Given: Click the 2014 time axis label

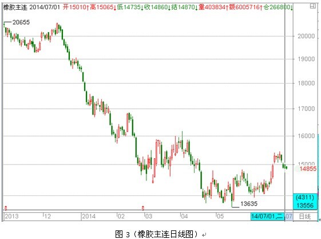Looking at the screenshot, I should pos(89,216).
